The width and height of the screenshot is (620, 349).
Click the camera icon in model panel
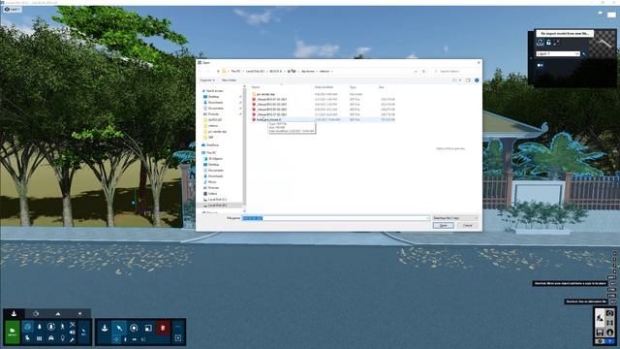pos(541,65)
